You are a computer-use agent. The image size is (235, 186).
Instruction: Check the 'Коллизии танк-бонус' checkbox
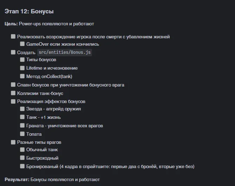pyautogui.click(x=13, y=93)
